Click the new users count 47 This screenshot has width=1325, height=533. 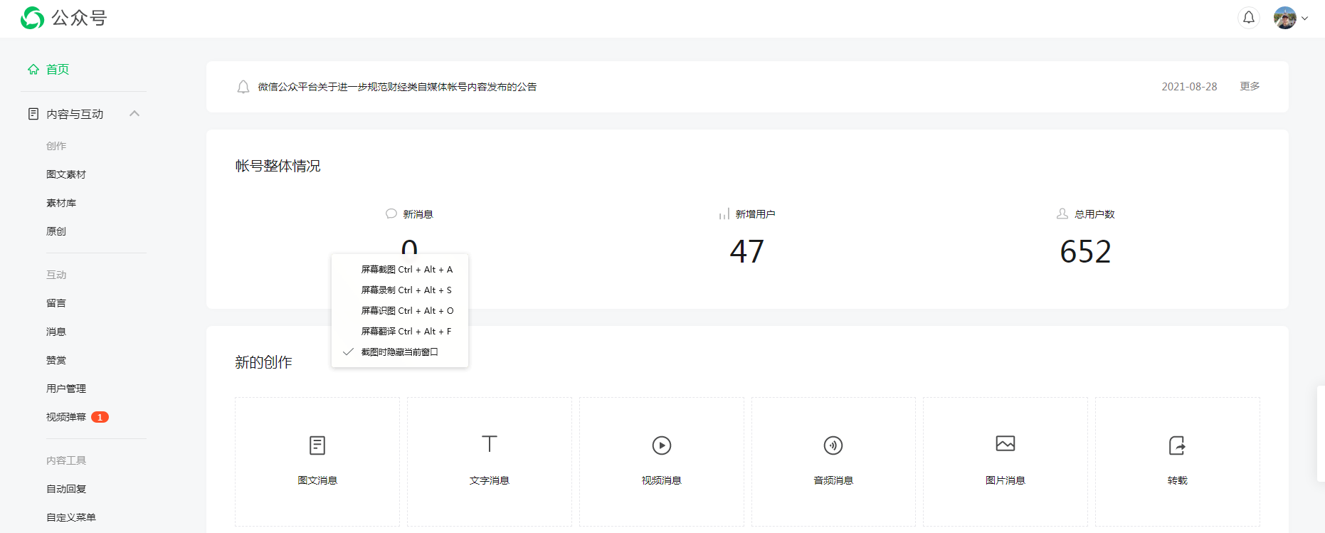(746, 251)
